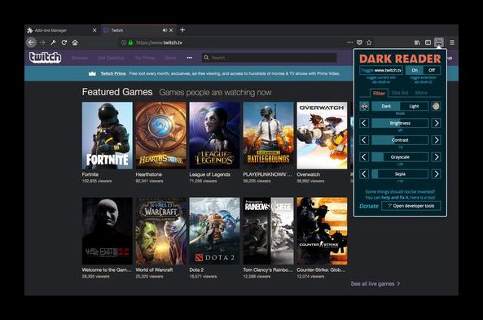Turn Dark Reader Off
Screen dimensions: 483x320
[x=432, y=70]
